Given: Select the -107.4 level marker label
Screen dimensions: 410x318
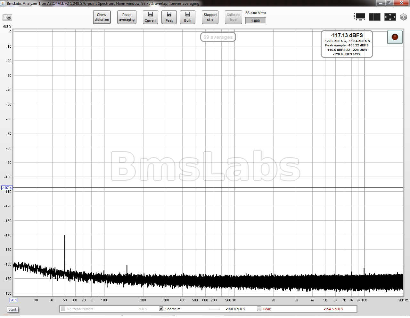Looking at the screenshot, I should (x=7, y=188).
